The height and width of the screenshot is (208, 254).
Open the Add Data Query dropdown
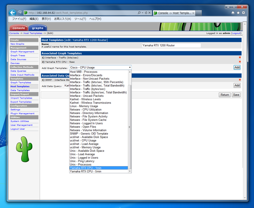(x=67, y=85)
